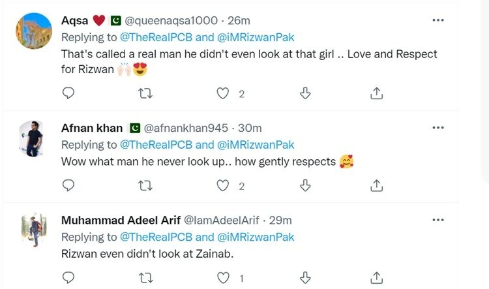Share Aqsa's tweet
Screen dimensions: 489x289
coord(376,94)
